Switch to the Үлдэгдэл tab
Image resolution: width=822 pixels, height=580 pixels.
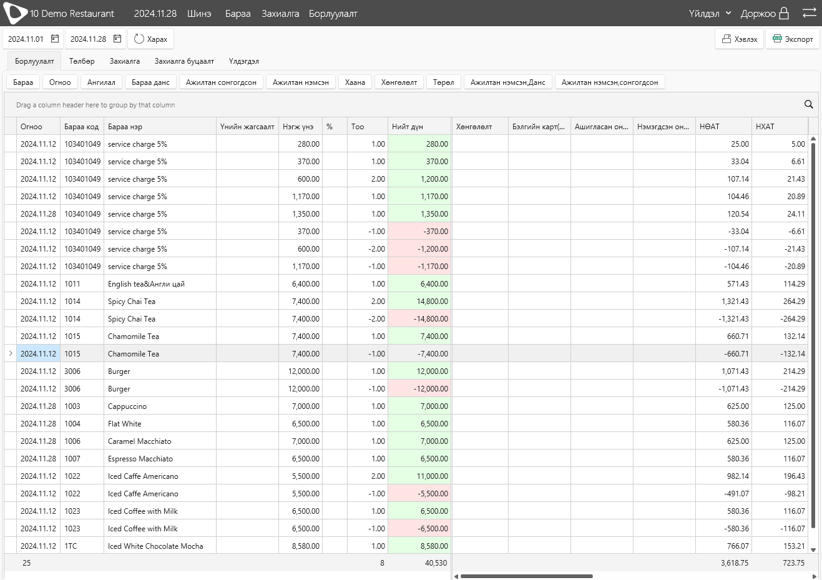(x=243, y=61)
